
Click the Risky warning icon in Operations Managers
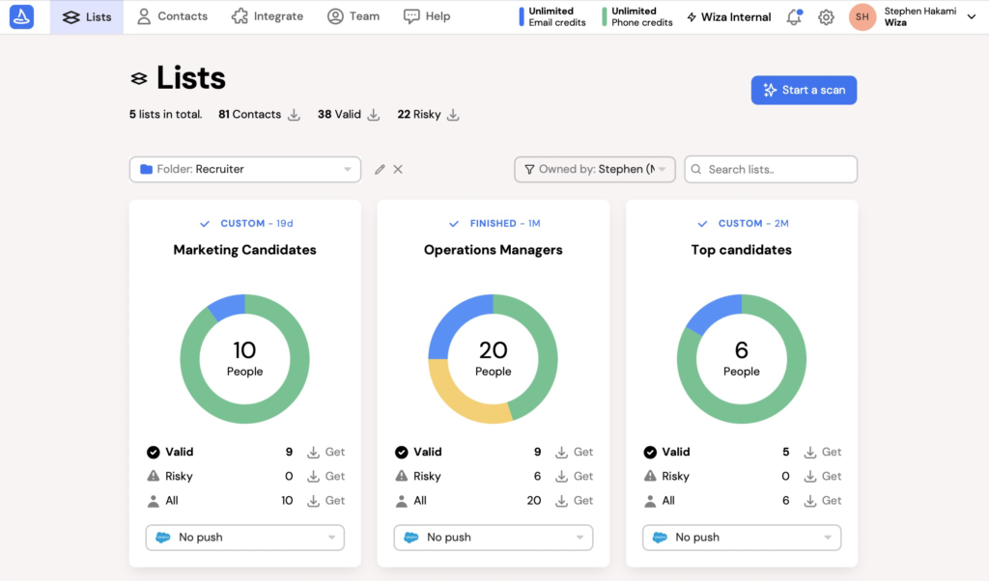pos(402,476)
